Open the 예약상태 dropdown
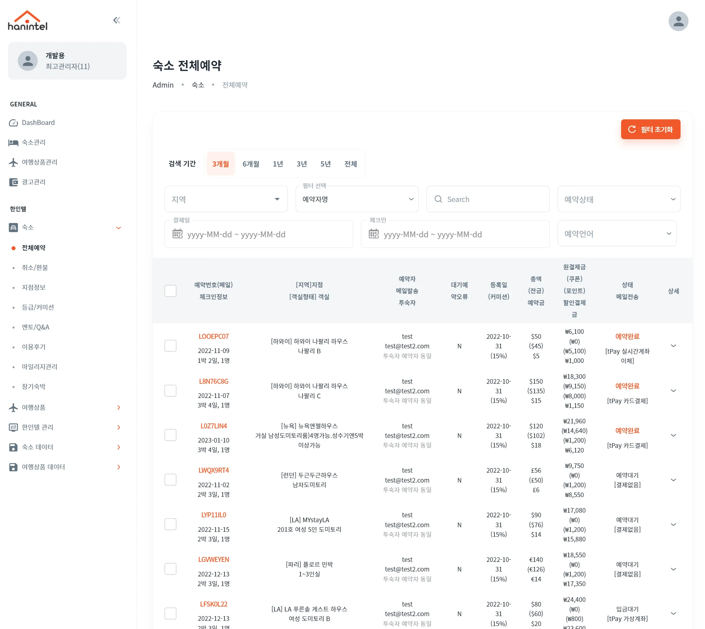The image size is (705, 629). [x=619, y=199]
